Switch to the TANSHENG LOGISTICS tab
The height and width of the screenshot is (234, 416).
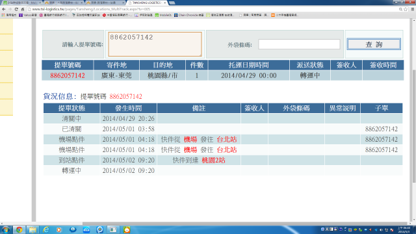146,3
